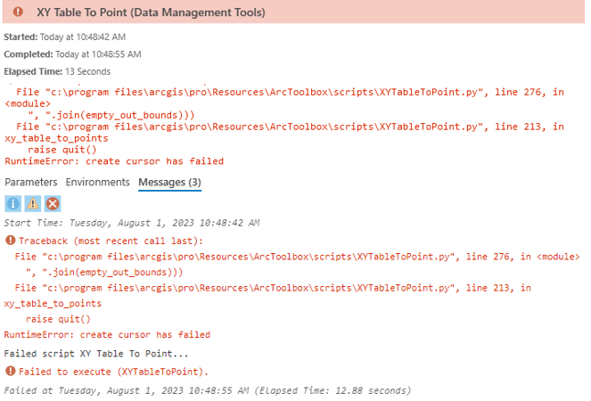Click the Start Time message line

[x=132, y=222]
